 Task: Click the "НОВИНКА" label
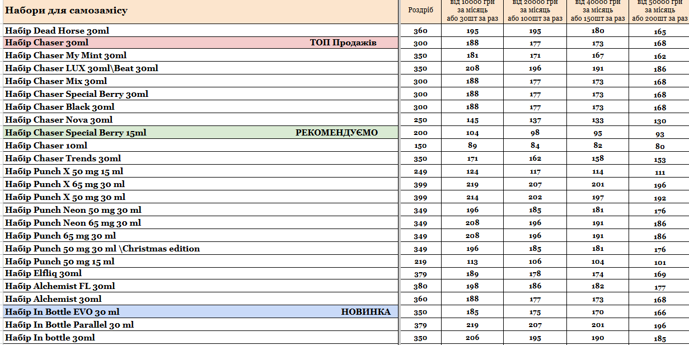tap(365, 312)
